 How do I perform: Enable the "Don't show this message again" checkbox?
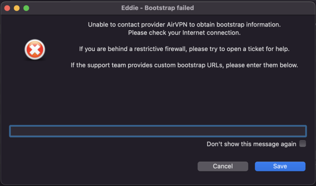click(302, 144)
